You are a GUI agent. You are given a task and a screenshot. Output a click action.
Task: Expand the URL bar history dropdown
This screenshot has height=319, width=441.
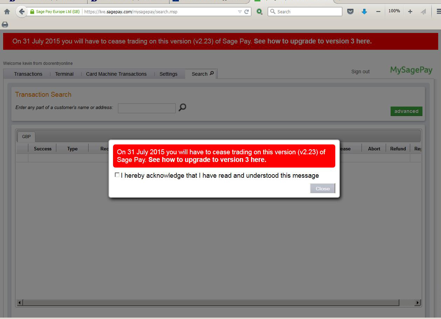coord(240,12)
